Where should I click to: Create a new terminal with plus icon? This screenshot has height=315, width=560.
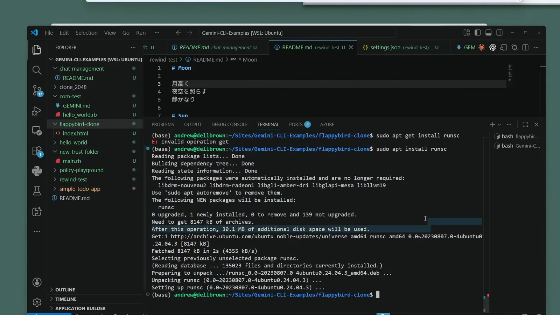point(492,124)
